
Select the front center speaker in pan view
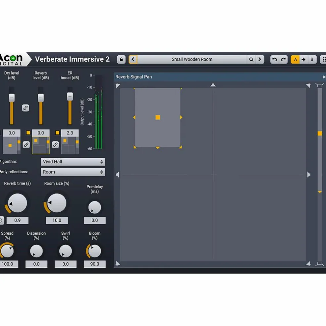point(213,85)
